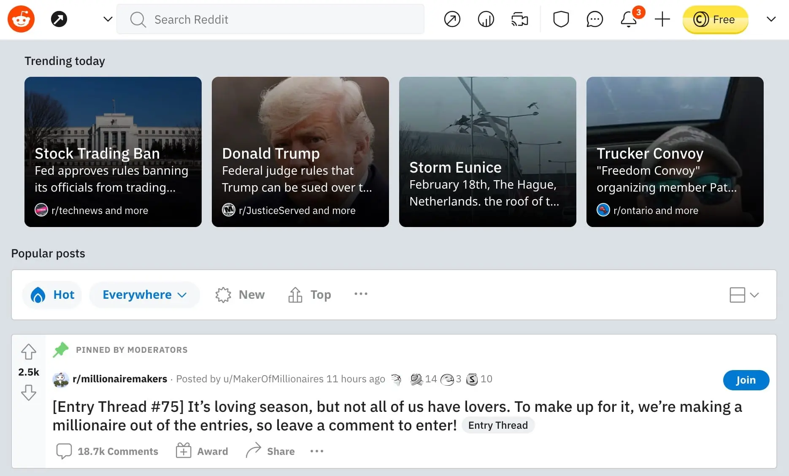Click the green pinned post icon
This screenshot has width=789, height=476.
pyautogui.click(x=61, y=349)
